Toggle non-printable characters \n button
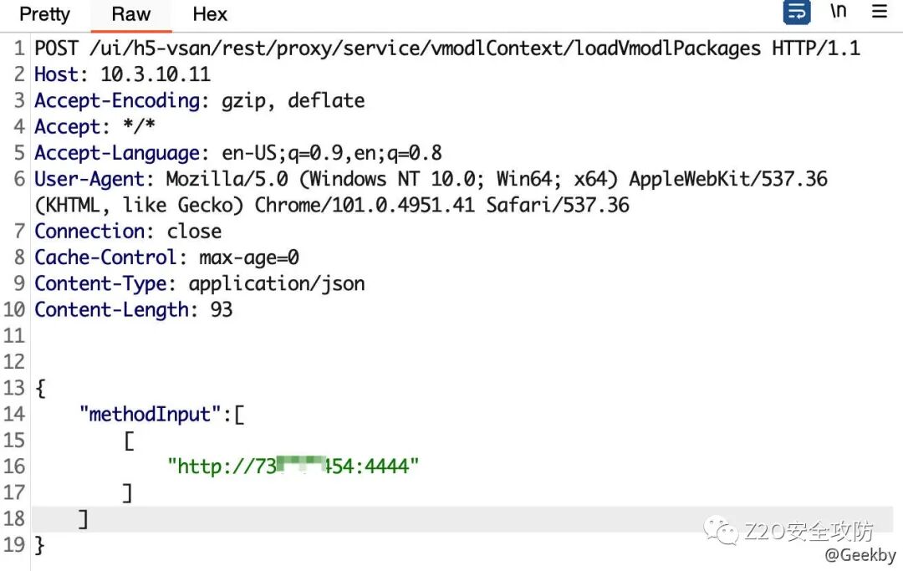903x571 pixels. (838, 11)
